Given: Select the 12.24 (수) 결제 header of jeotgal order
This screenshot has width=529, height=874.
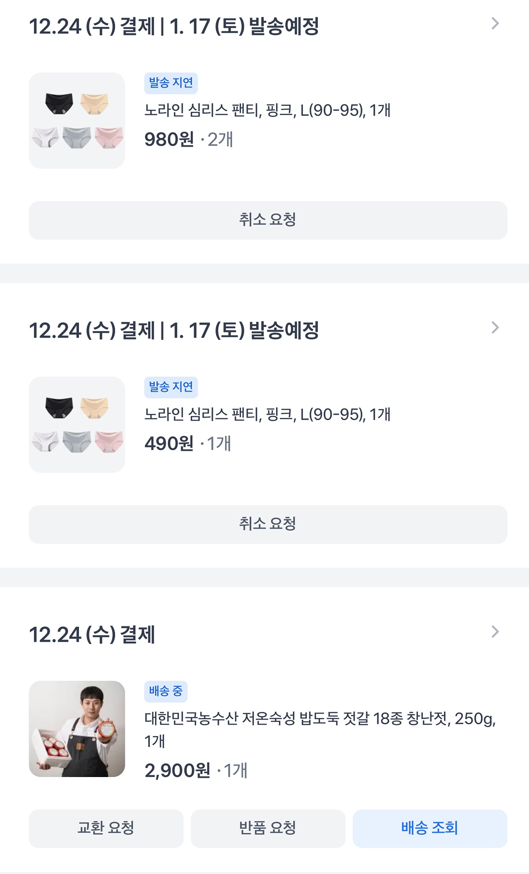Looking at the screenshot, I should tap(92, 635).
